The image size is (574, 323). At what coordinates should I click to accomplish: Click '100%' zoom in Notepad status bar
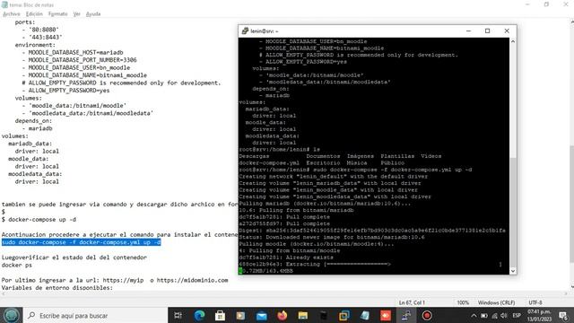(463, 303)
